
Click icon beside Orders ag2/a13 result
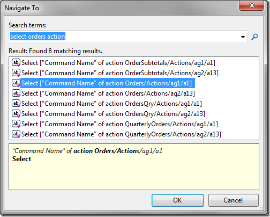(16, 93)
